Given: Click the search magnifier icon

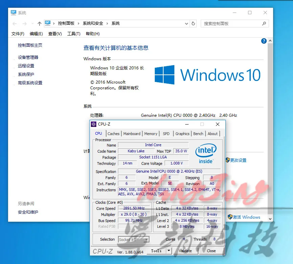Looking at the screenshot, I should 264,24.
